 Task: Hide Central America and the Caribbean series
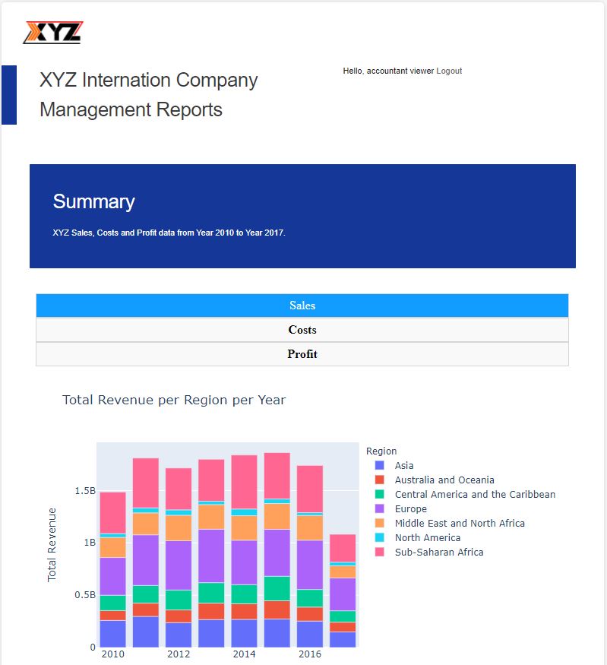[475, 494]
